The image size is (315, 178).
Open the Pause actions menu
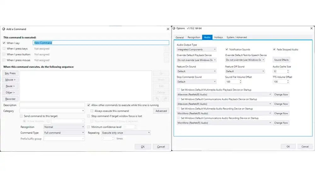click(10, 86)
